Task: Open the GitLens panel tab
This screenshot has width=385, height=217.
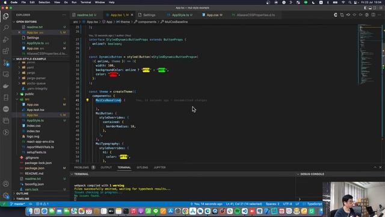Action: tap(142, 168)
